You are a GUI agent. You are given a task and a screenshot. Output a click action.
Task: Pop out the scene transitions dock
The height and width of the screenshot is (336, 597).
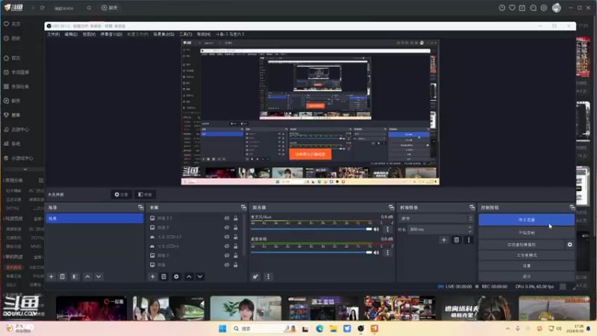coord(472,208)
